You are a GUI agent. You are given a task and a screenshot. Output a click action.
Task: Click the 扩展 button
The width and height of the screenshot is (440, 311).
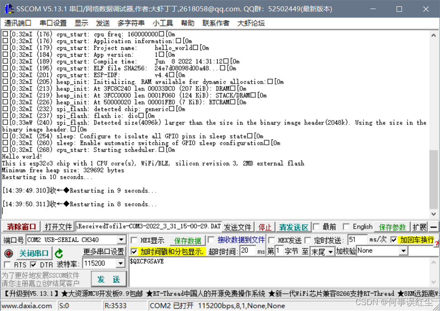point(420,227)
